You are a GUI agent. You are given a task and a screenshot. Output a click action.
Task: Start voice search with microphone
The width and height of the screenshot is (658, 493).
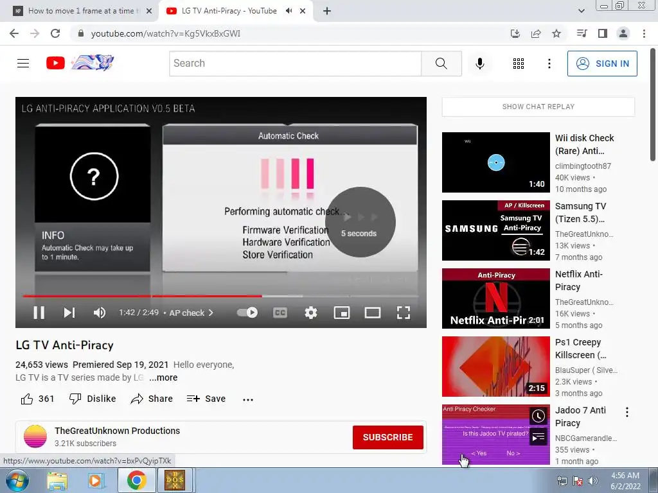(x=480, y=64)
